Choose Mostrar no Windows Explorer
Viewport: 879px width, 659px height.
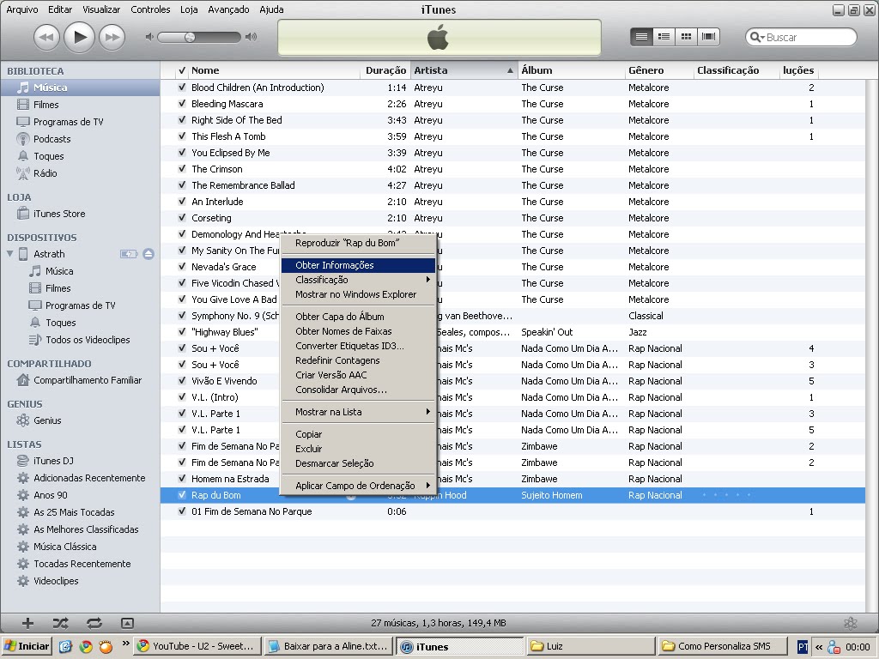pyautogui.click(x=358, y=294)
